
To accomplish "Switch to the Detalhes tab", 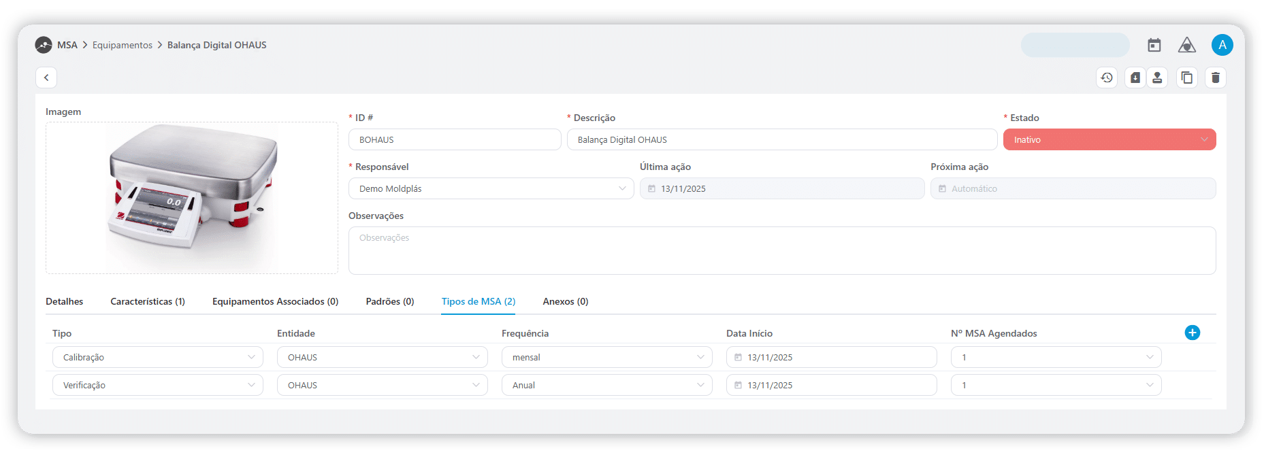I will [65, 301].
